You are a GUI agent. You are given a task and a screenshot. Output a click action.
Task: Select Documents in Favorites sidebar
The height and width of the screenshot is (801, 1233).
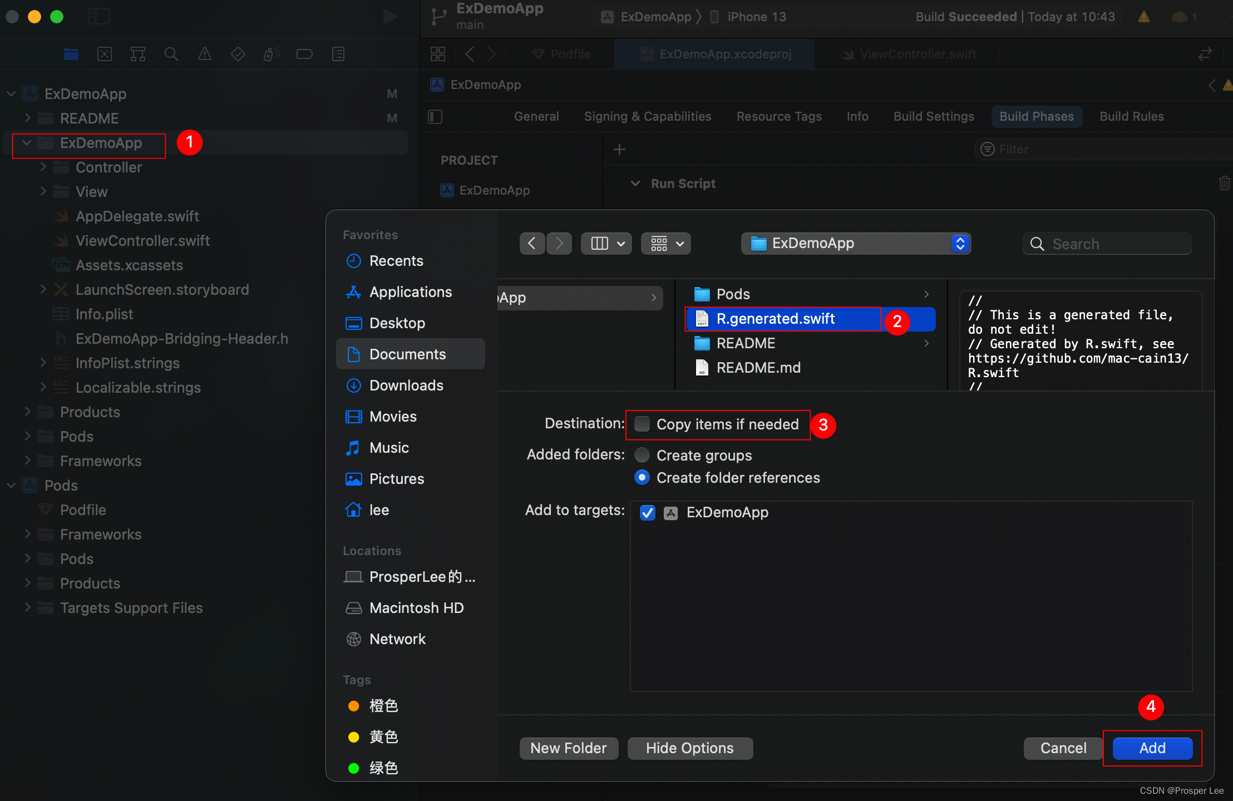click(x=411, y=354)
